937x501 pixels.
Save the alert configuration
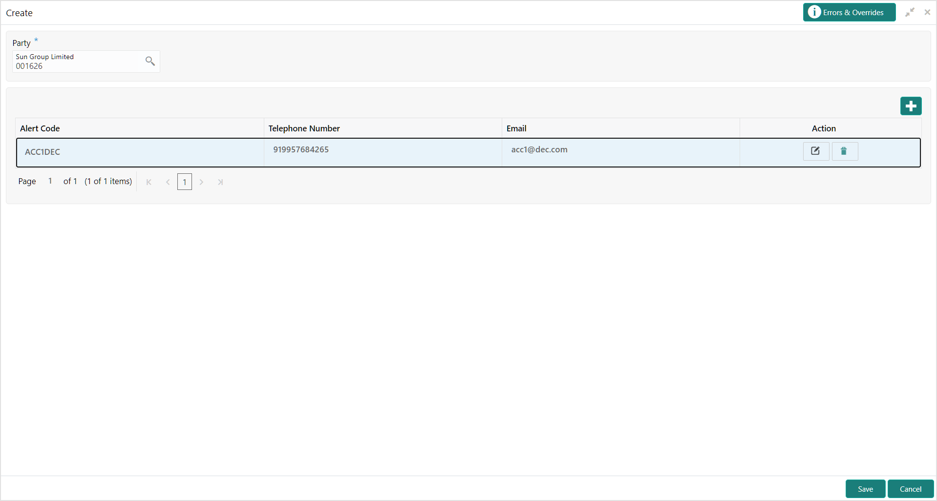pos(865,489)
